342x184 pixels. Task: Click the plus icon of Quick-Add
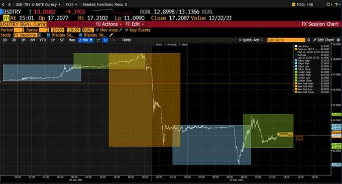coord(240,40)
